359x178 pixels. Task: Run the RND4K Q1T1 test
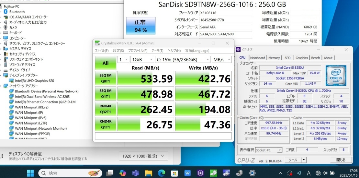tap(106, 124)
